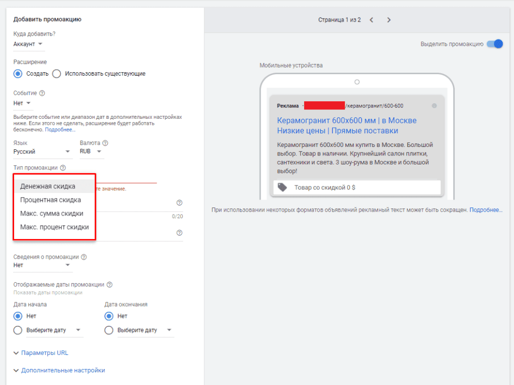Select Выберите дату radio under Дата окончания
Image resolution: width=514 pixels, height=385 pixels.
pyautogui.click(x=109, y=330)
